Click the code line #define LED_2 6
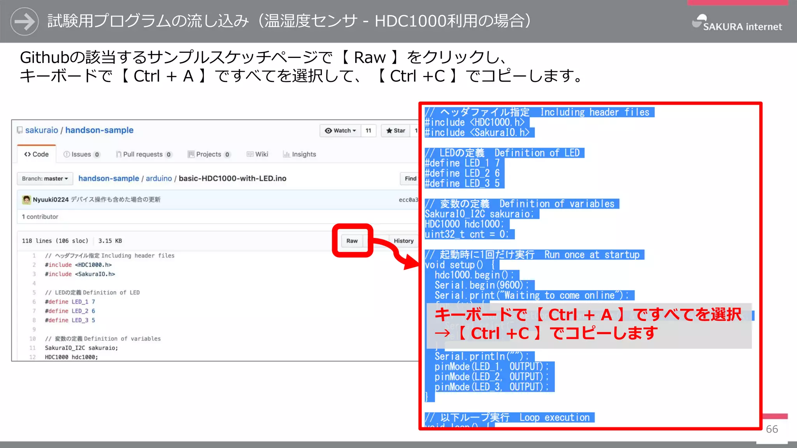 70,311
